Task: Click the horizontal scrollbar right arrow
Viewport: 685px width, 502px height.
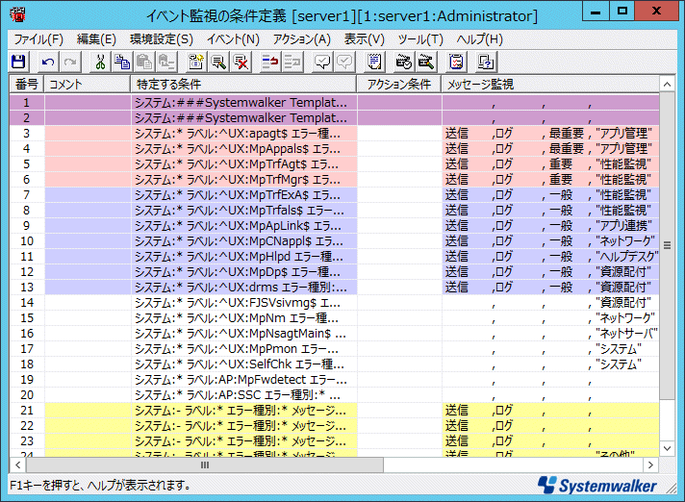Action: (651, 464)
